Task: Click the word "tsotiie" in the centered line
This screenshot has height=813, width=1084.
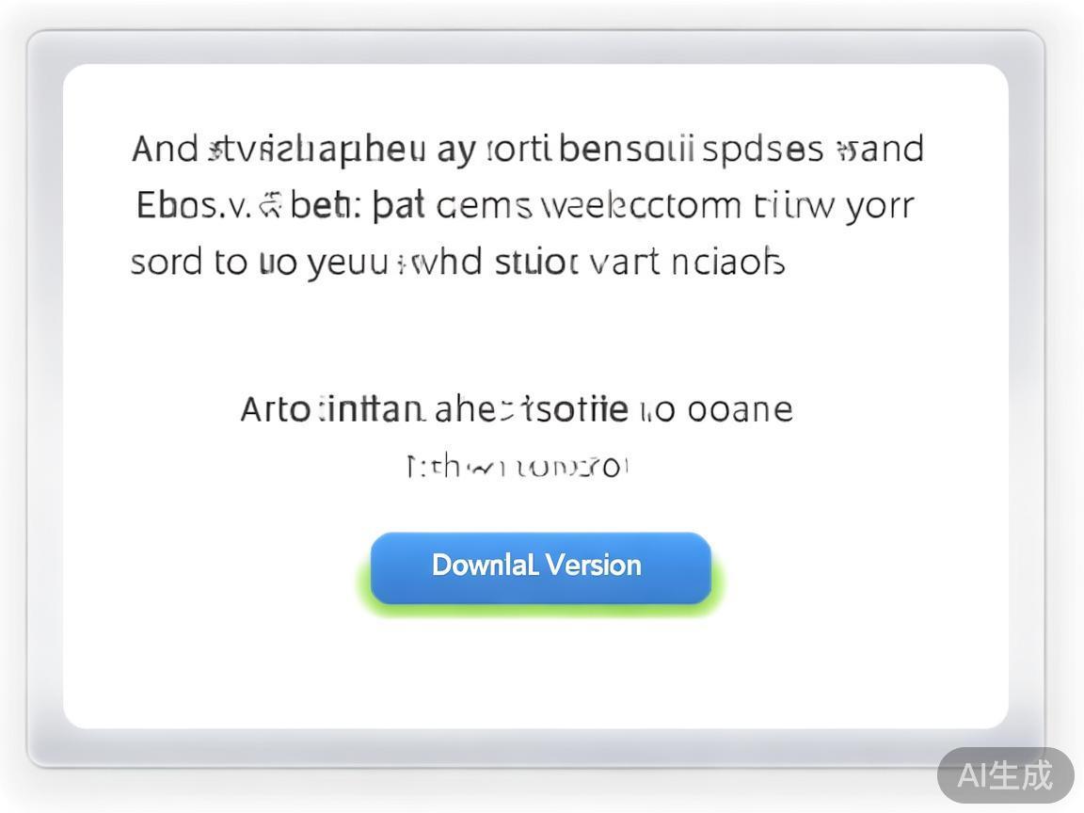Action: coord(574,409)
